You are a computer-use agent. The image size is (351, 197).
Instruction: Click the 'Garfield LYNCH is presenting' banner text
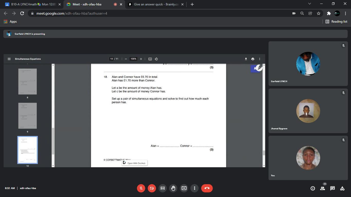click(x=30, y=34)
